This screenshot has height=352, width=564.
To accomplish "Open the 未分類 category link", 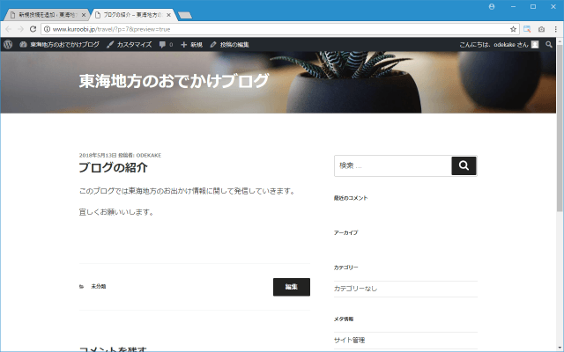I will (98, 286).
